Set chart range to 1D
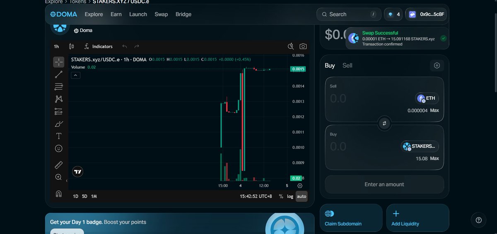This screenshot has width=497, height=234. (76, 196)
